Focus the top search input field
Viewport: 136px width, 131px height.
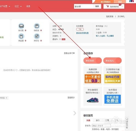[x=84, y=6]
